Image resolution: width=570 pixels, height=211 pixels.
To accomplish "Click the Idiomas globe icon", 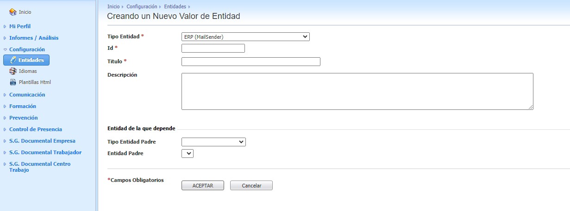I will tap(13, 71).
